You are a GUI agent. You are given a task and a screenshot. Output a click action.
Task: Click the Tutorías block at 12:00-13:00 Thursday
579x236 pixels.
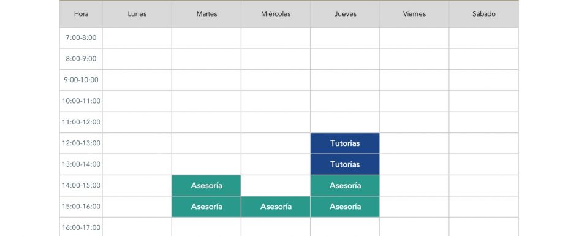click(x=345, y=143)
